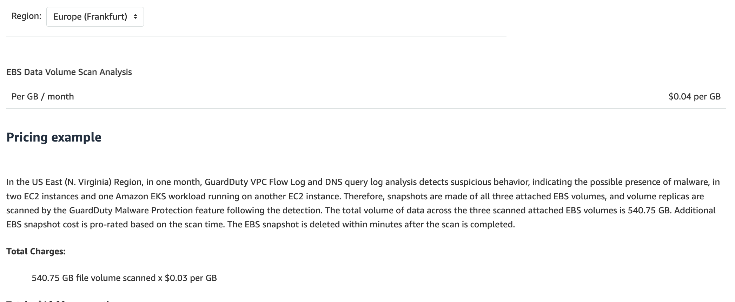735x302 pixels.
Task: Select the "Per GB / month" row label
Action: (x=42, y=97)
